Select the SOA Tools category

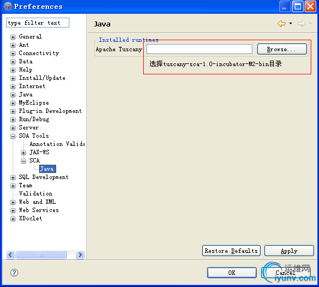click(x=34, y=136)
